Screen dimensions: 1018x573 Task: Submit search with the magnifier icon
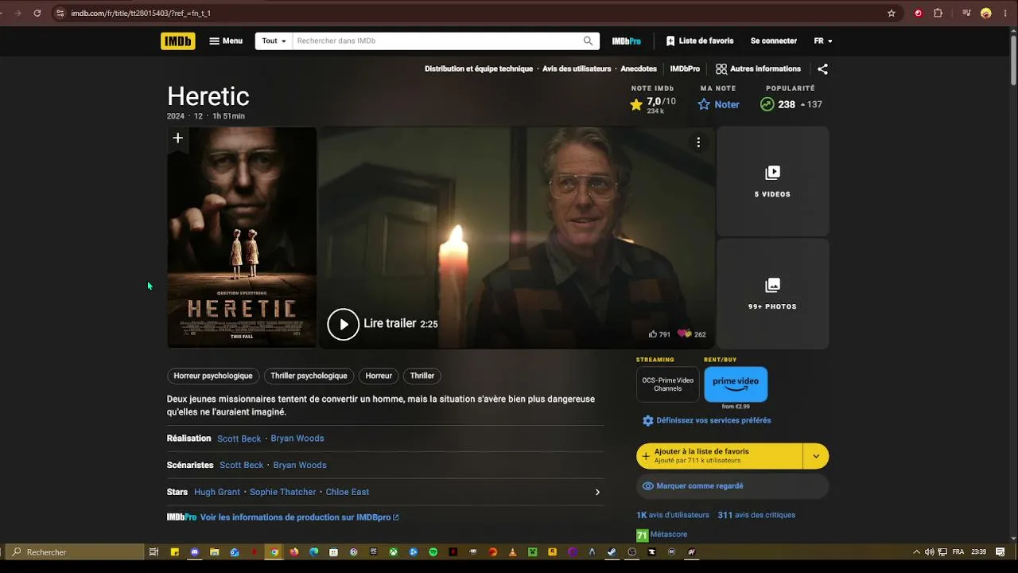click(589, 41)
